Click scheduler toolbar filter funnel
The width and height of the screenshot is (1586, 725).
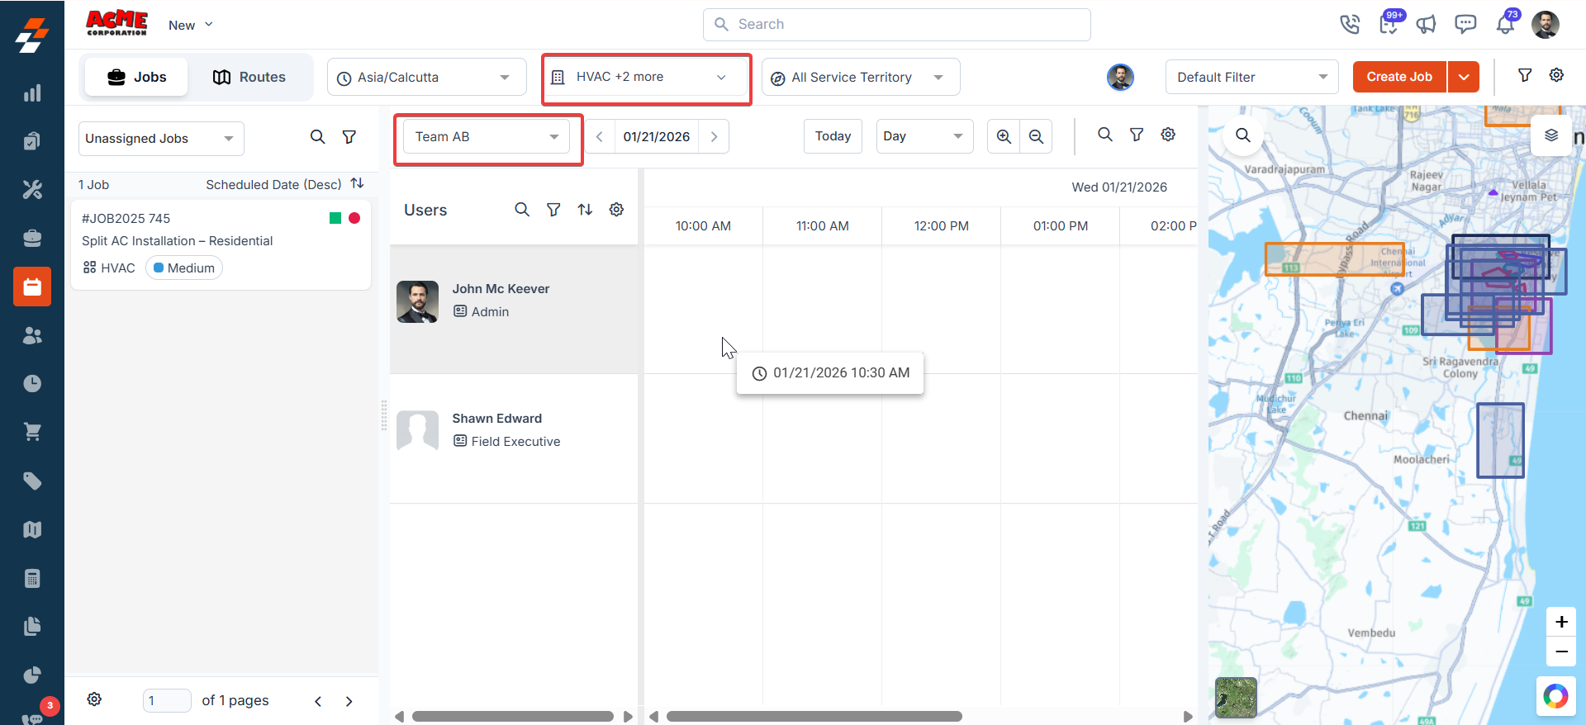(x=1137, y=135)
